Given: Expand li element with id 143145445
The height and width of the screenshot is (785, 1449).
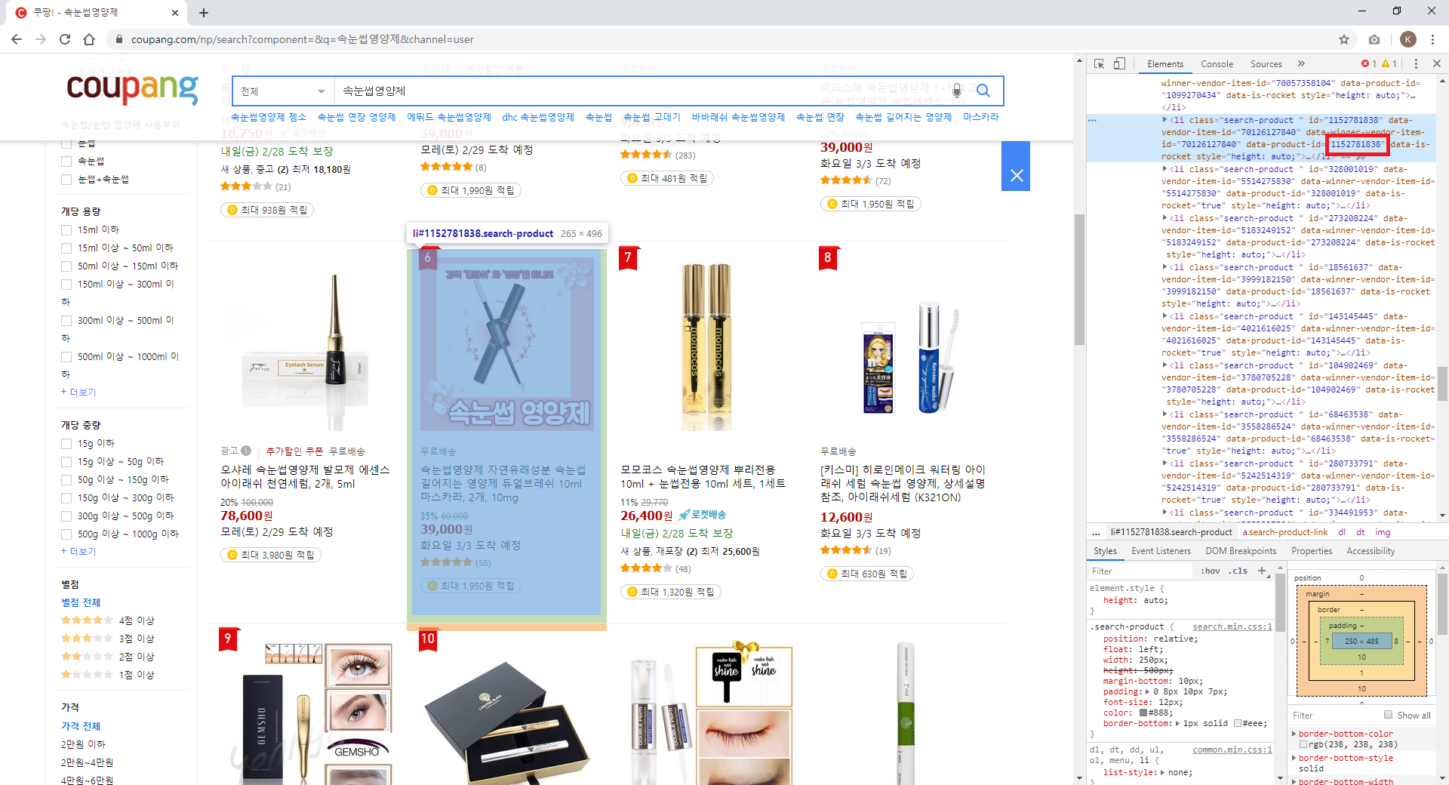Looking at the screenshot, I should [1164, 316].
